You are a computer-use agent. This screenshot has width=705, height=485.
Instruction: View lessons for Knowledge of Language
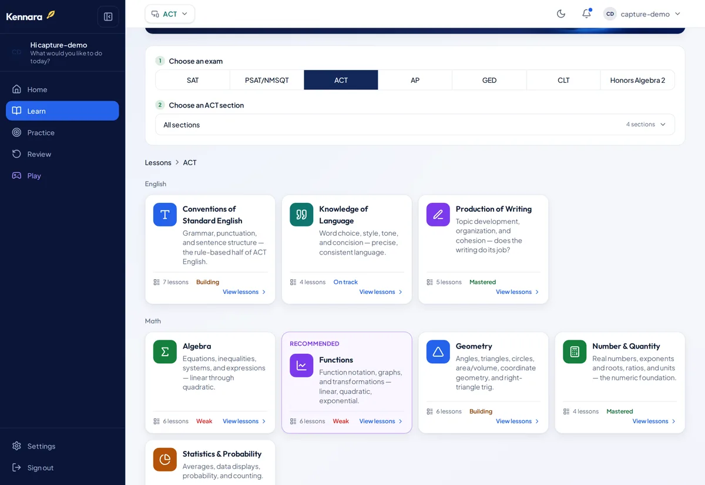381,292
